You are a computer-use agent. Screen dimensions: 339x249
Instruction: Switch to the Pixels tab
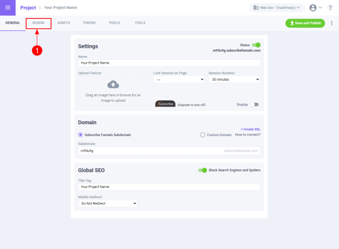115,23
